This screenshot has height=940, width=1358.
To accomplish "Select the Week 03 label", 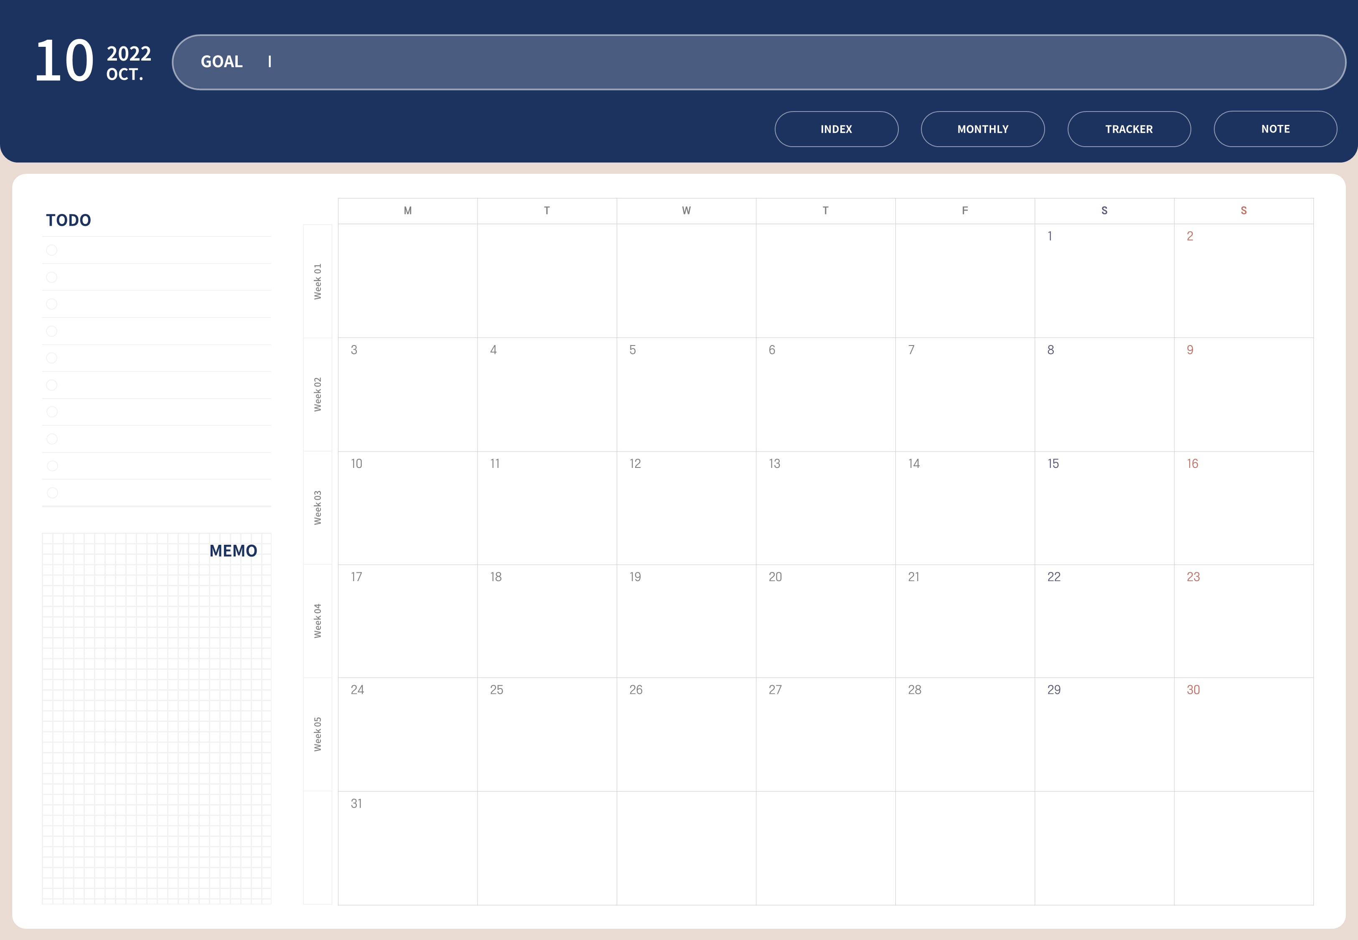I will 318,508.
